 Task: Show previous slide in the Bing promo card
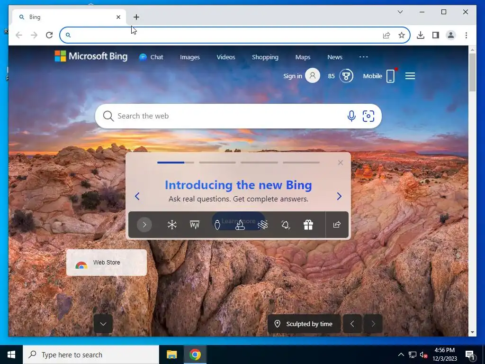pyautogui.click(x=137, y=196)
